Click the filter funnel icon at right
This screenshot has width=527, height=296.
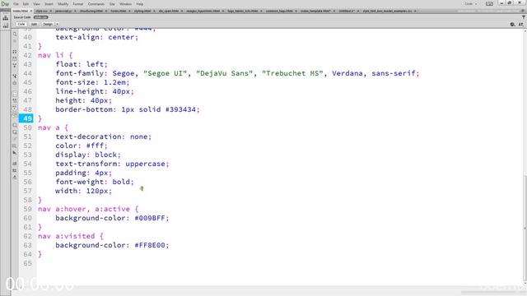pyautogui.click(x=524, y=17)
